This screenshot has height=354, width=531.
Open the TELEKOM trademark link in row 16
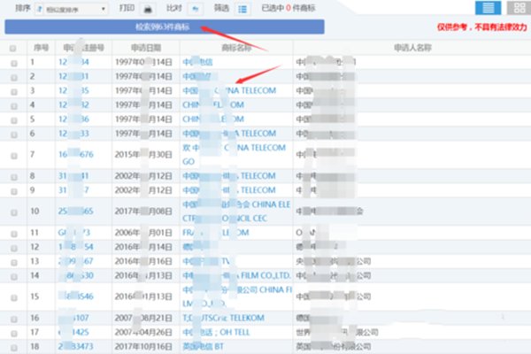pos(223,318)
